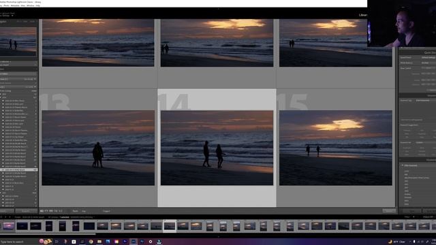Click the filmstrip horizontal scrollbar

coord(48,234)
